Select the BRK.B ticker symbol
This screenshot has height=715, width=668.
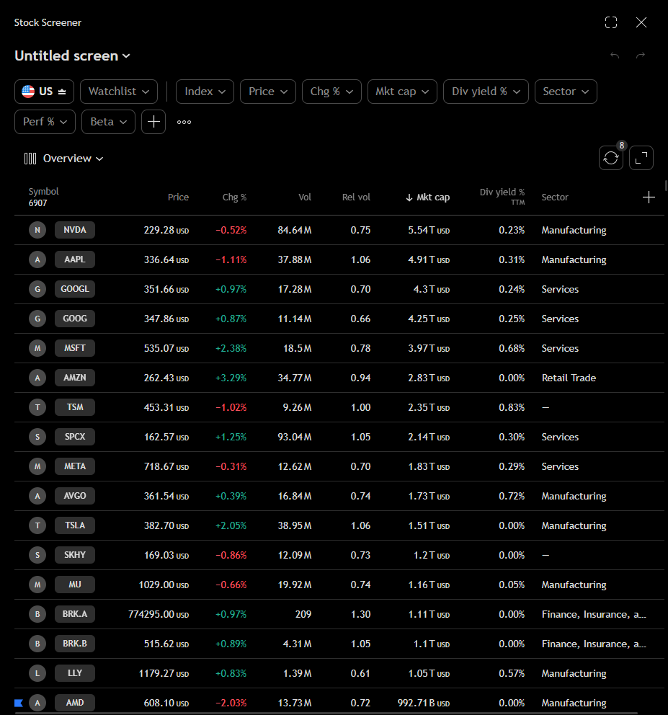[75, 644]
